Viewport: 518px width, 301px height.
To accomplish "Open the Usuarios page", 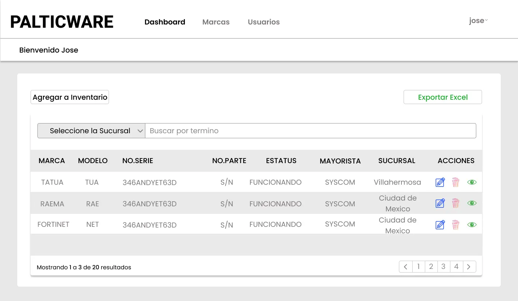I will coord(264,22).
